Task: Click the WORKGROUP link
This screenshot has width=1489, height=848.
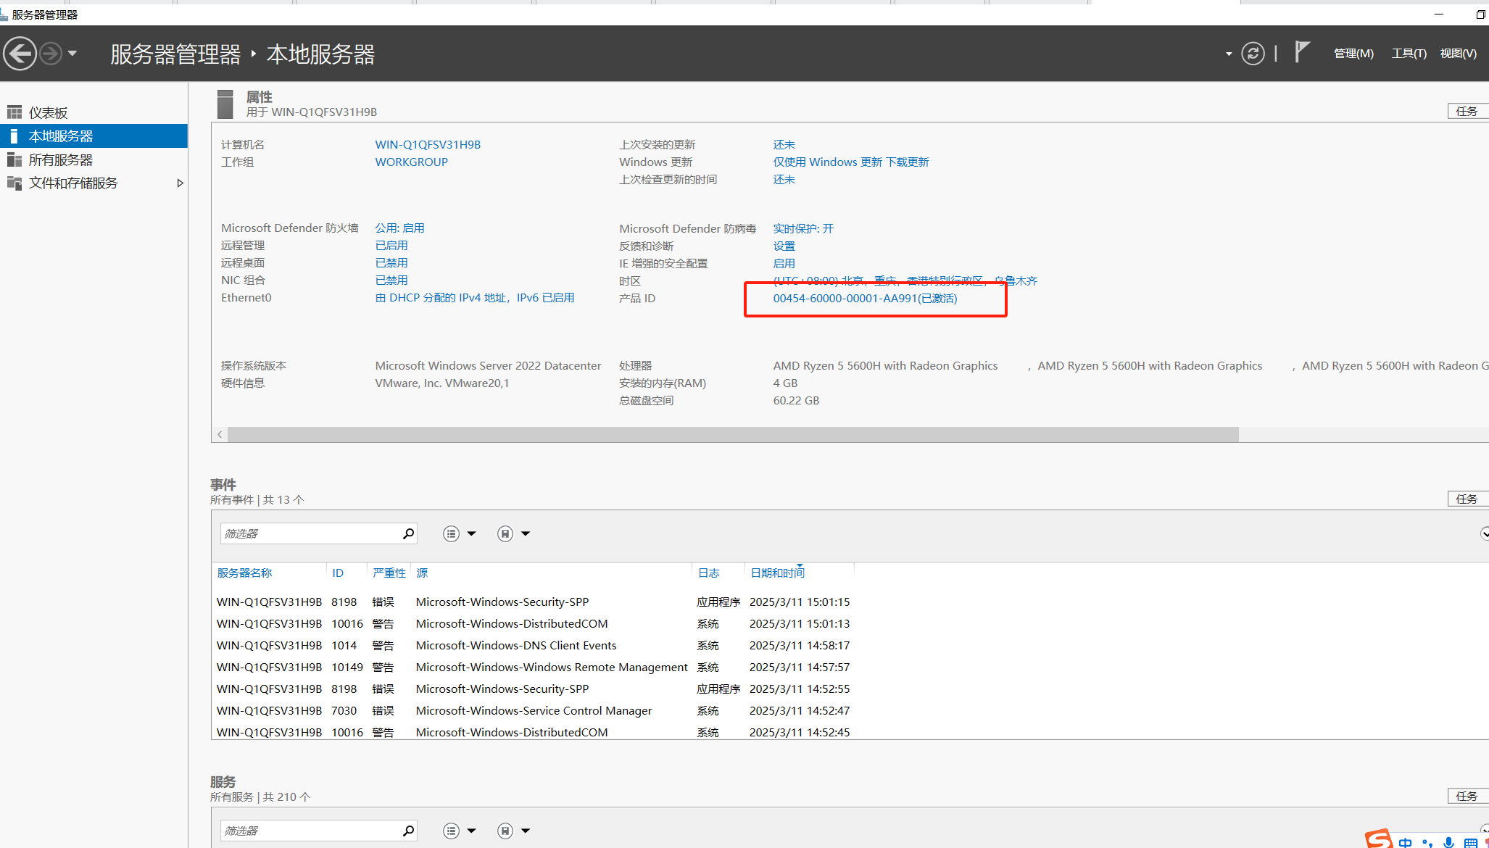Action: pos(411,162)
